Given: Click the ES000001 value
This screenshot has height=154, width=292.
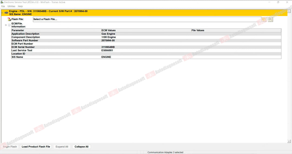Looking at the screenshot, I should click(x=107, y=50).
